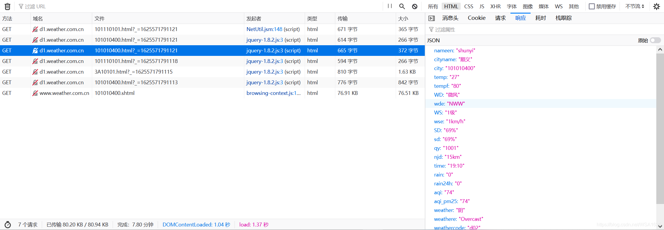Filter requests by JS
Viewport: 664px width, 230px height.
click(482, 6)
